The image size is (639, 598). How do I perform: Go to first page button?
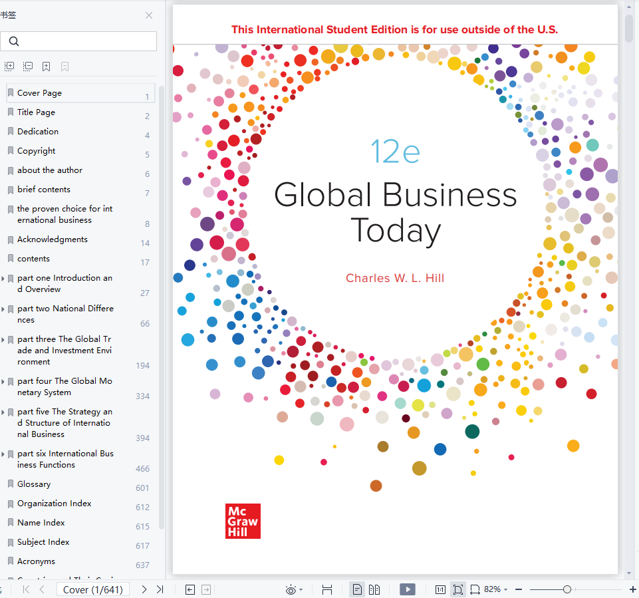(x=26, y=589)
